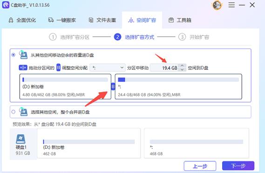The height and width of the screenshot is (173, 265).
Task: Click the D: partition usage bar
Action: pyautogui.click(x=65, y=80)
